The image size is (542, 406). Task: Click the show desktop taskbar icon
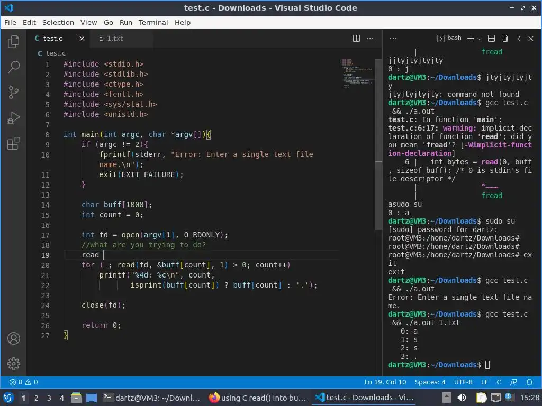click(92, 398)
